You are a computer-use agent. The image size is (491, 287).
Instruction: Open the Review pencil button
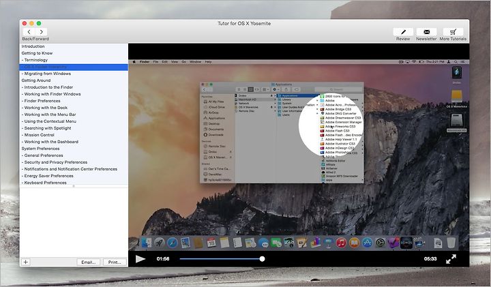coord(403,32)
